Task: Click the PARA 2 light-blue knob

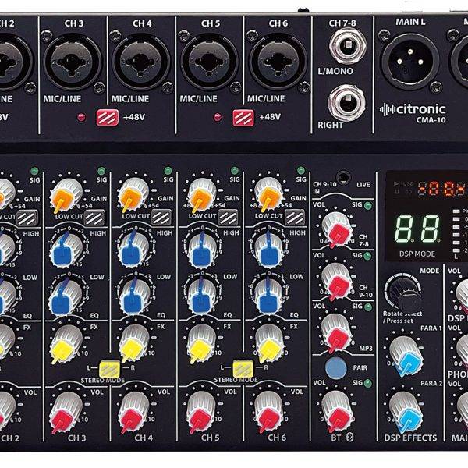Action: pos(406,412)
